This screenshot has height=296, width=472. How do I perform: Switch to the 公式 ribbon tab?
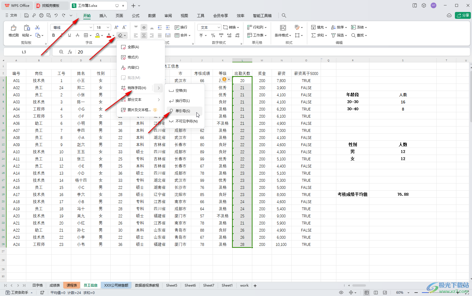(x=136, y=16)
